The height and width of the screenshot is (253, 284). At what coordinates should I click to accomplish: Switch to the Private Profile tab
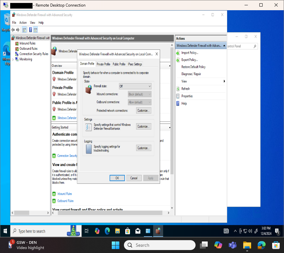(x=104, y=64)
